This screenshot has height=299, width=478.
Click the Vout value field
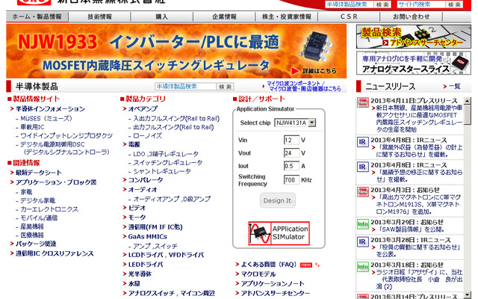[x=291, y=152]
